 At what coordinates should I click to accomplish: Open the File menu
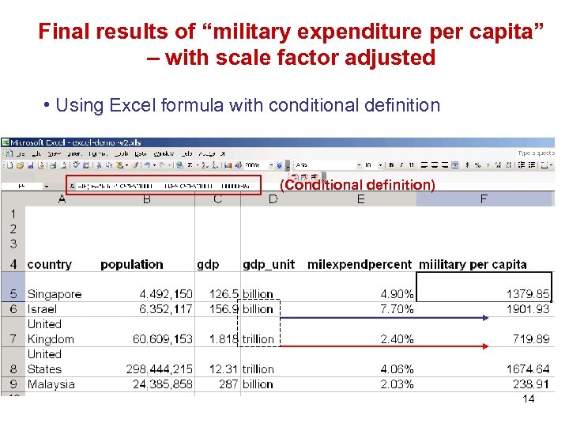coord(21,154)
